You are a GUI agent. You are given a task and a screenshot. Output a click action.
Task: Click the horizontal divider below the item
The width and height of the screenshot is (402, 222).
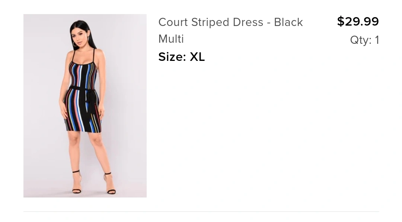201,212
